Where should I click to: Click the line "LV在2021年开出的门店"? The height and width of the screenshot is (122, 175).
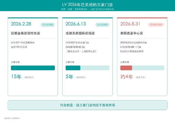[x=77, y=43]
